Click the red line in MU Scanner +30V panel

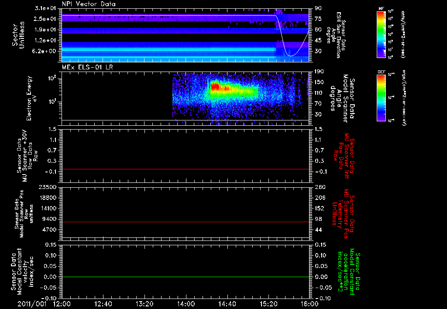pyautogui.click(x=186, y=169)
